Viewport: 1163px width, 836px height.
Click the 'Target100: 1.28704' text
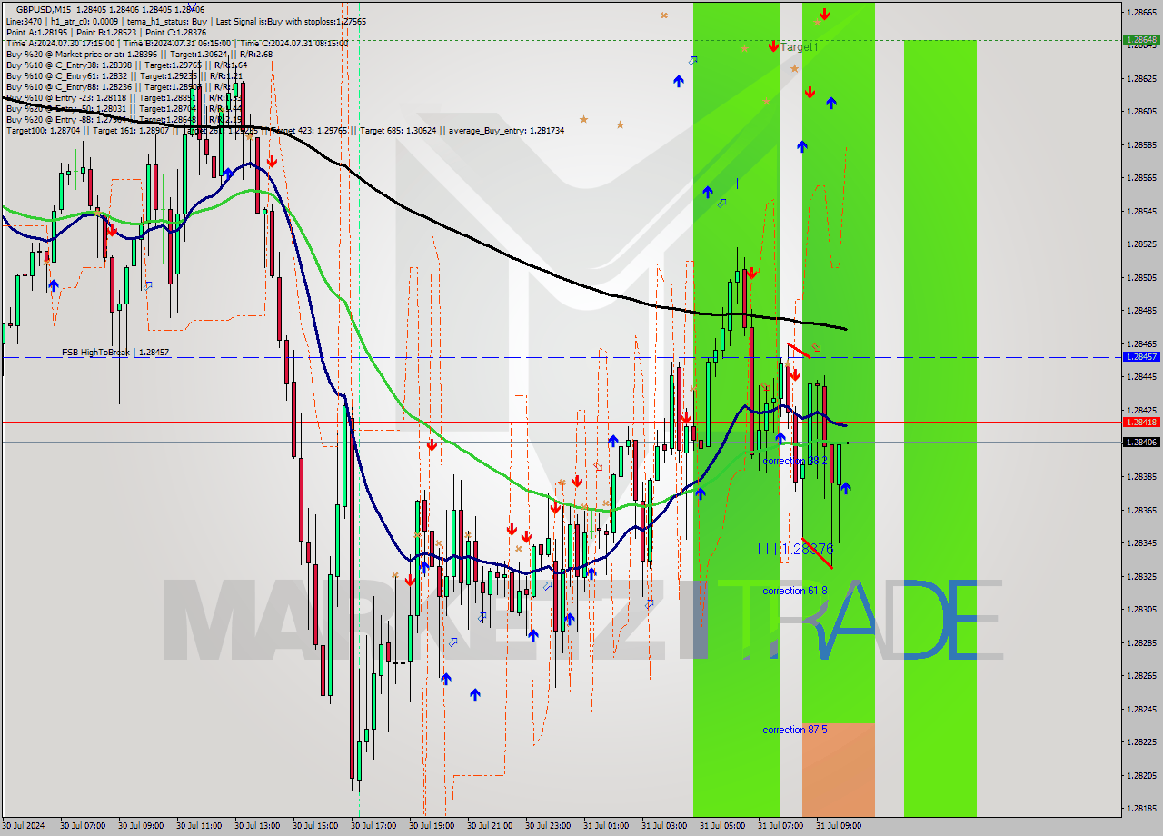click(43, 130)
